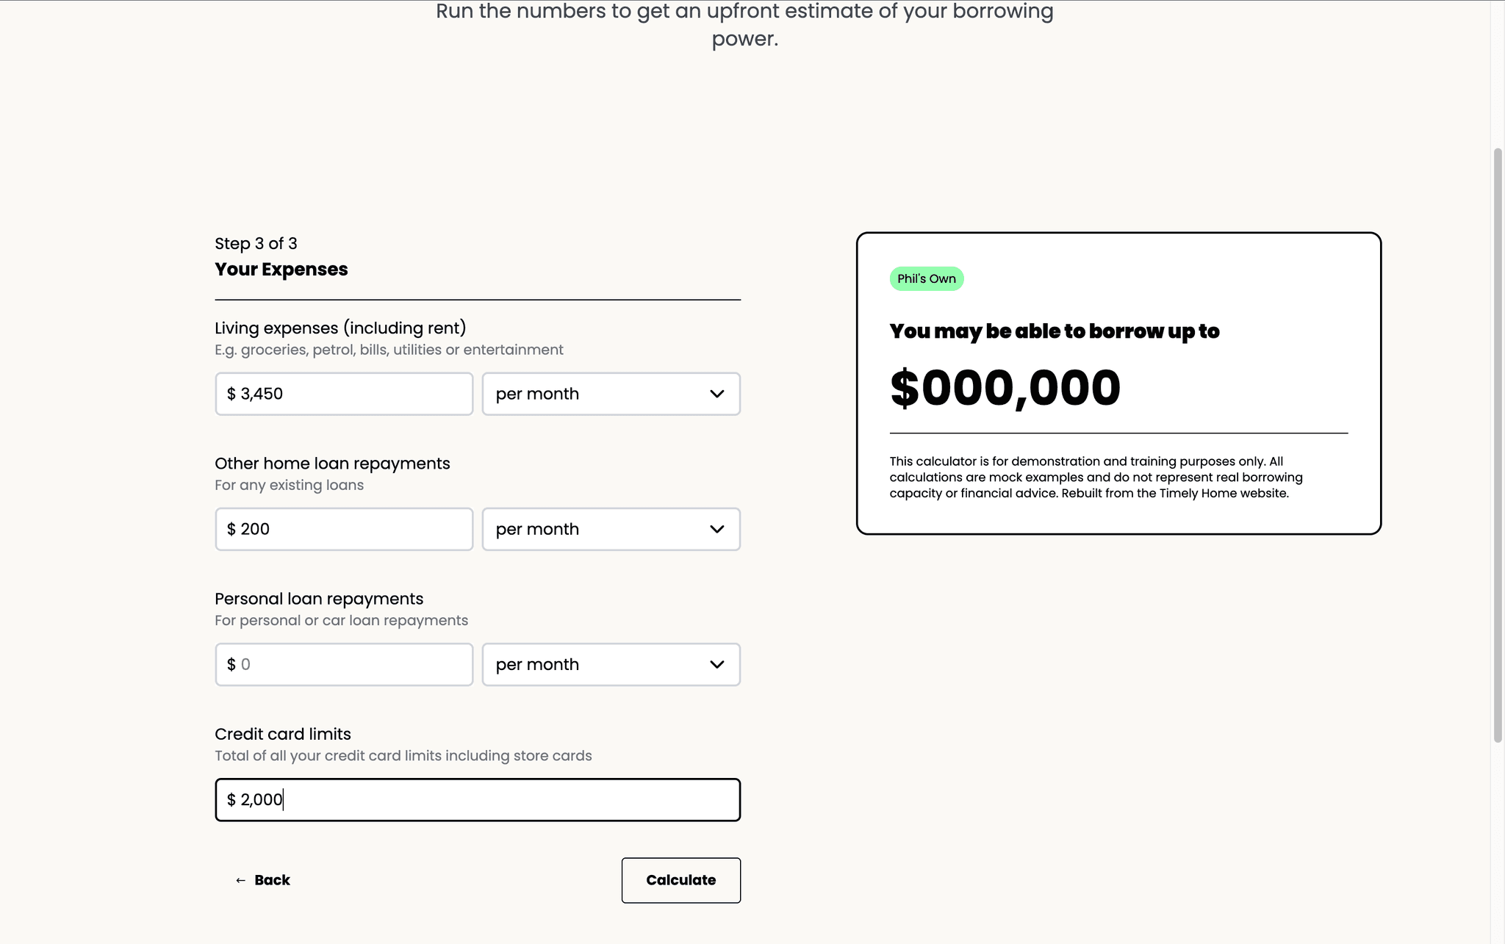Screen dimensions: 1505x944
Task: Click the Phil's Own green badge
Action: coord(927,278)
